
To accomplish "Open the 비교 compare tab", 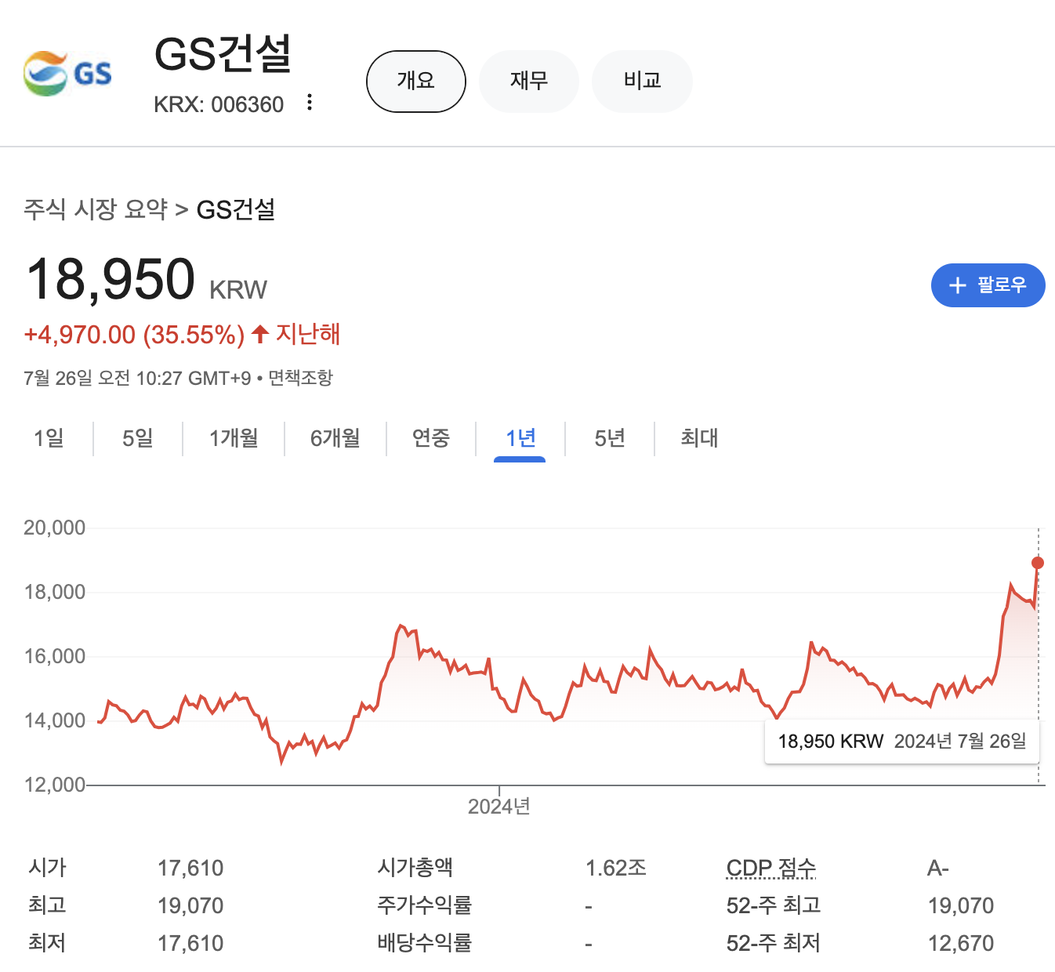I will pos(642,81).
